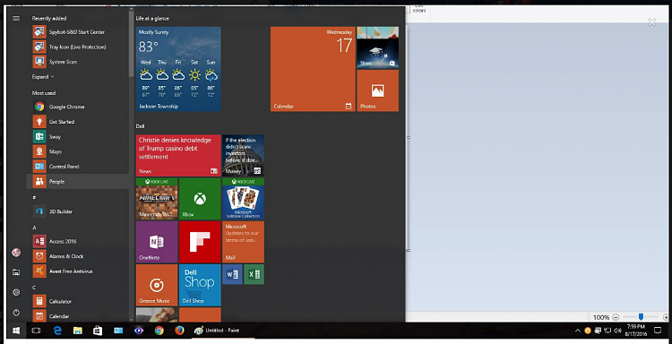Screen dimensions: 672x344
Task: Open the Money tile
Action: coord(243,155)
